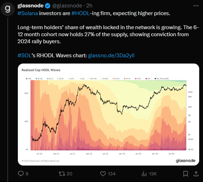
Task: Select the 2y-3y green legend swatch
Action: [x=69, y=78]
